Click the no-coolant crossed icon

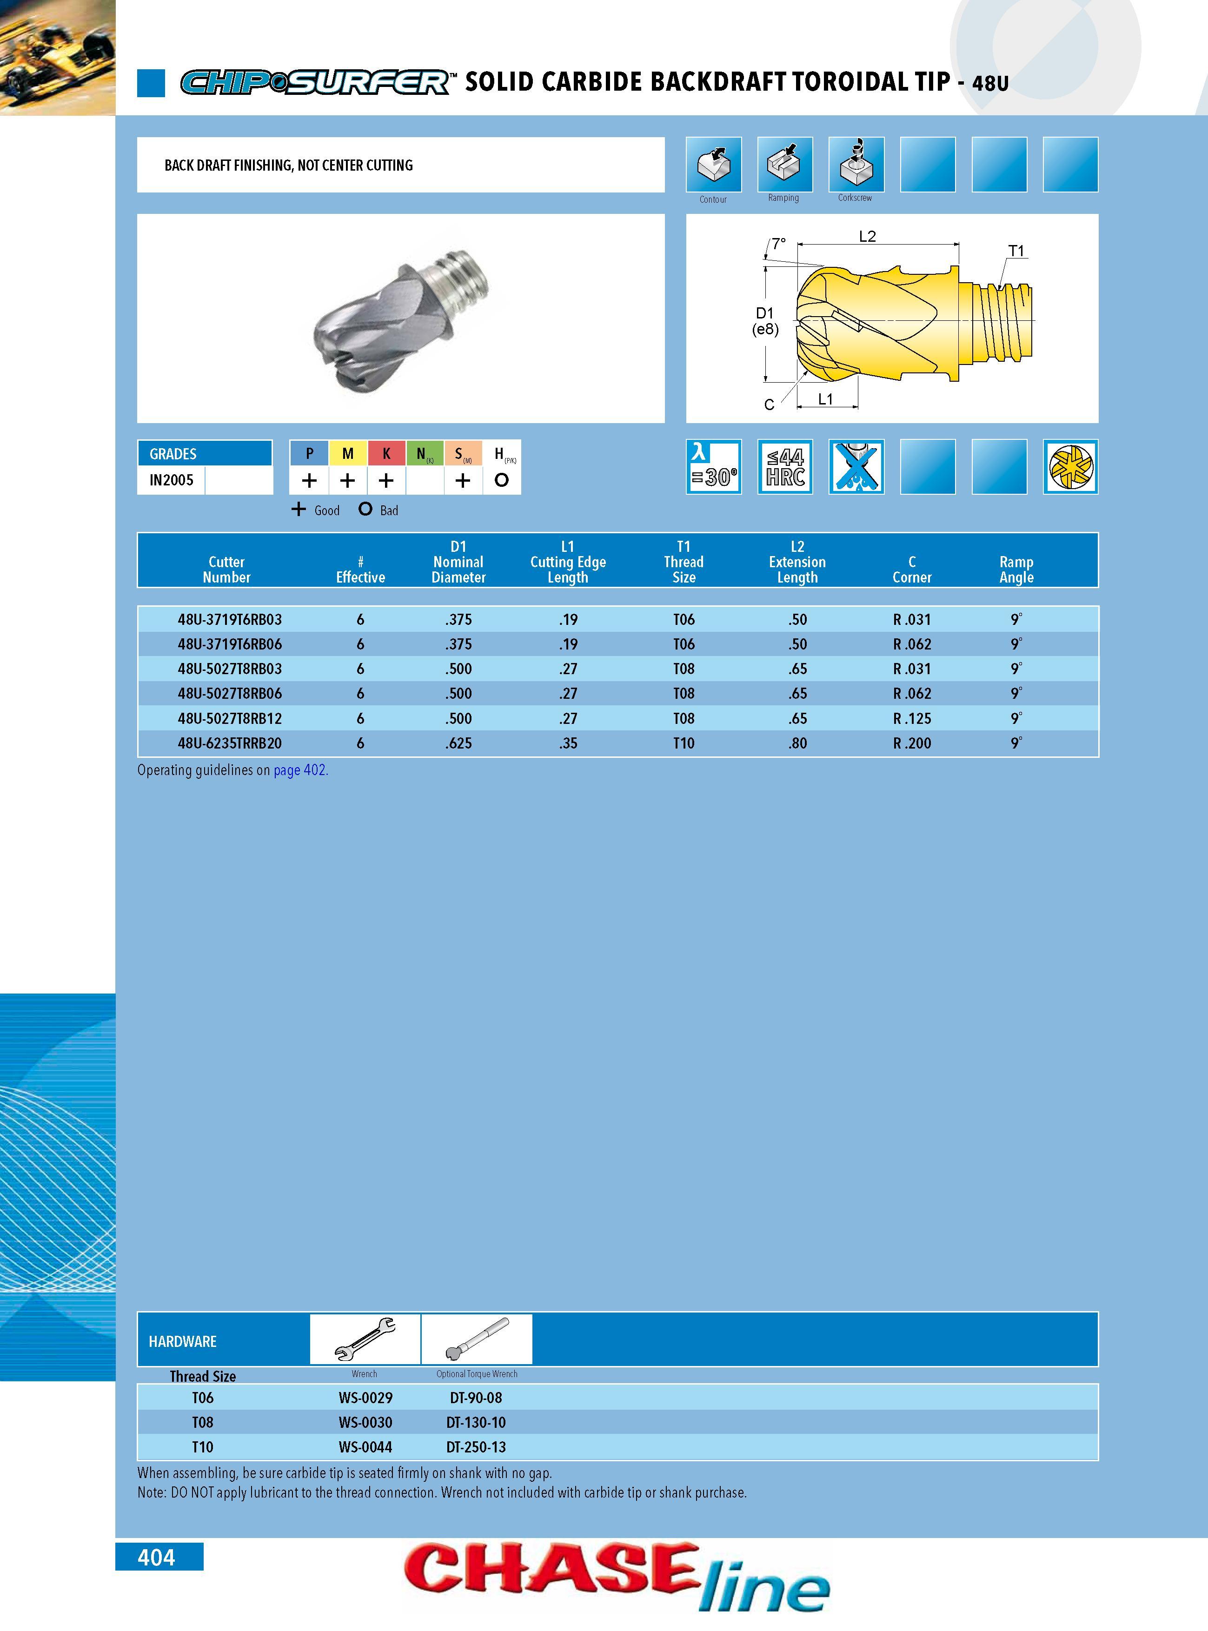856,466
